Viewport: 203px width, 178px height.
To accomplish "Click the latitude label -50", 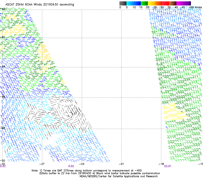I will coord(2,161).
